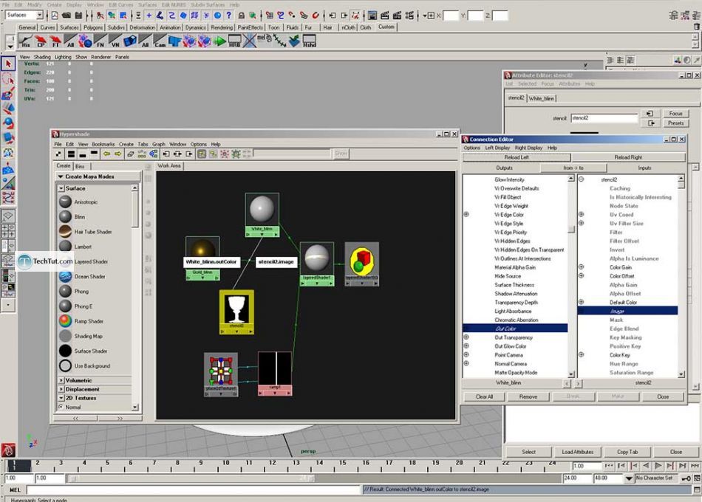Click Copy Tab in Attribute Editor

coord(627,452)
